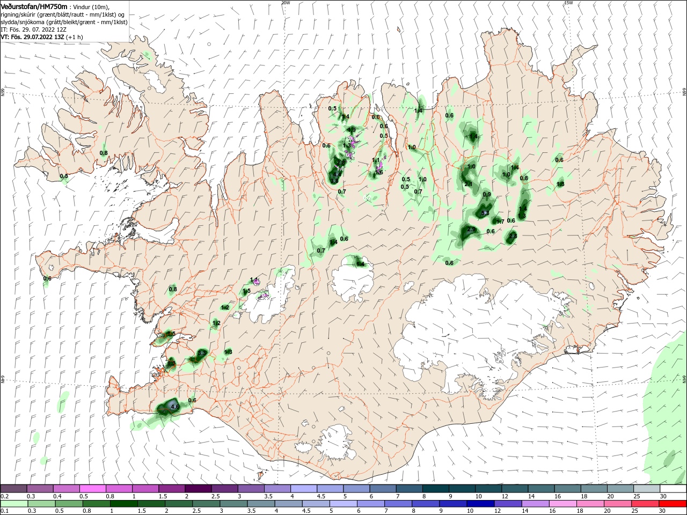Pick the deep blue 10 swatch in the lower legend row
This screenshot has width=687, height=515.
pos(479,504)
